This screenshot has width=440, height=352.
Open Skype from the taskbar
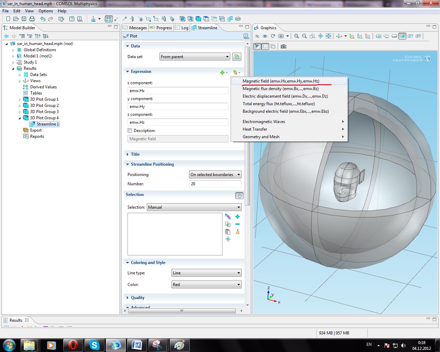(x=94, y=345)
